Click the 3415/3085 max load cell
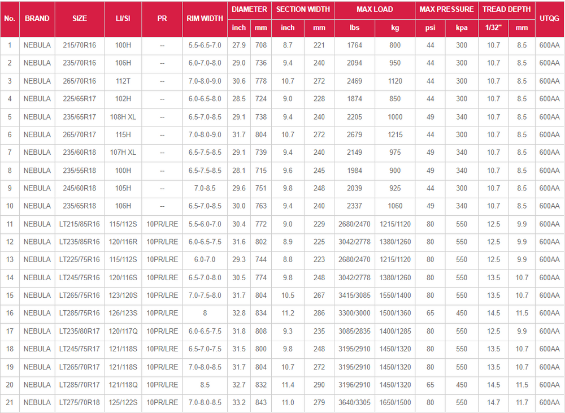565x413 pixels. point(354,295)
